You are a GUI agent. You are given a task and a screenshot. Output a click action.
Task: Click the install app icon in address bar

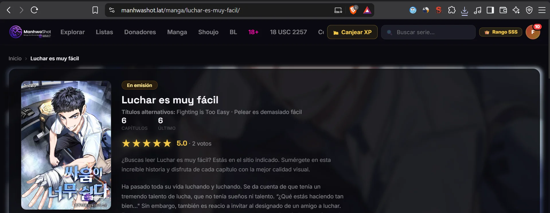[338, 10]
